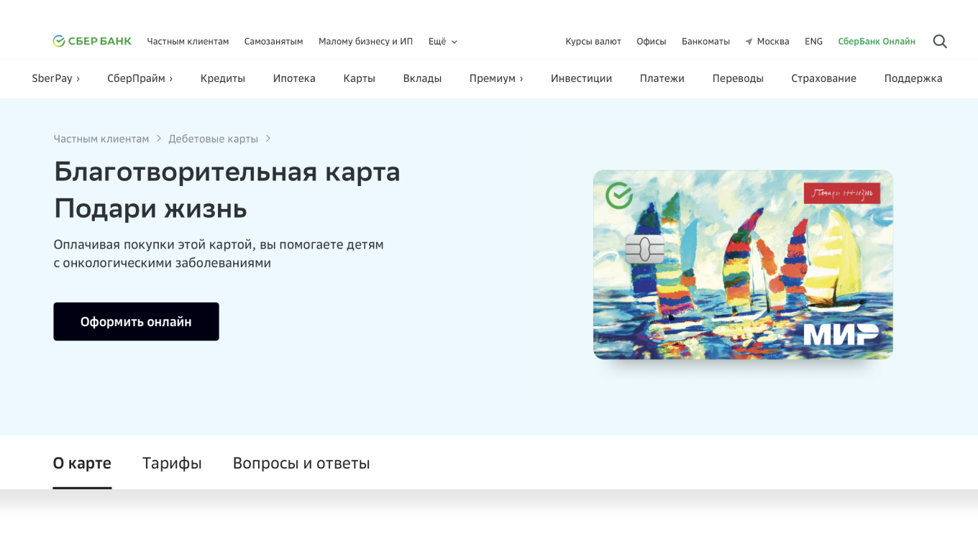Viewport: 978px width, 536px height.
Task: Open the Вклады section
Action: (x=422, y=78)
